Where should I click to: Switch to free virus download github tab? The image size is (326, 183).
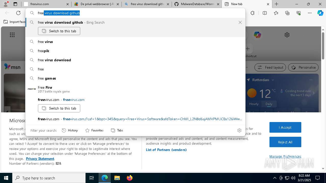click(x=147, y=4)
